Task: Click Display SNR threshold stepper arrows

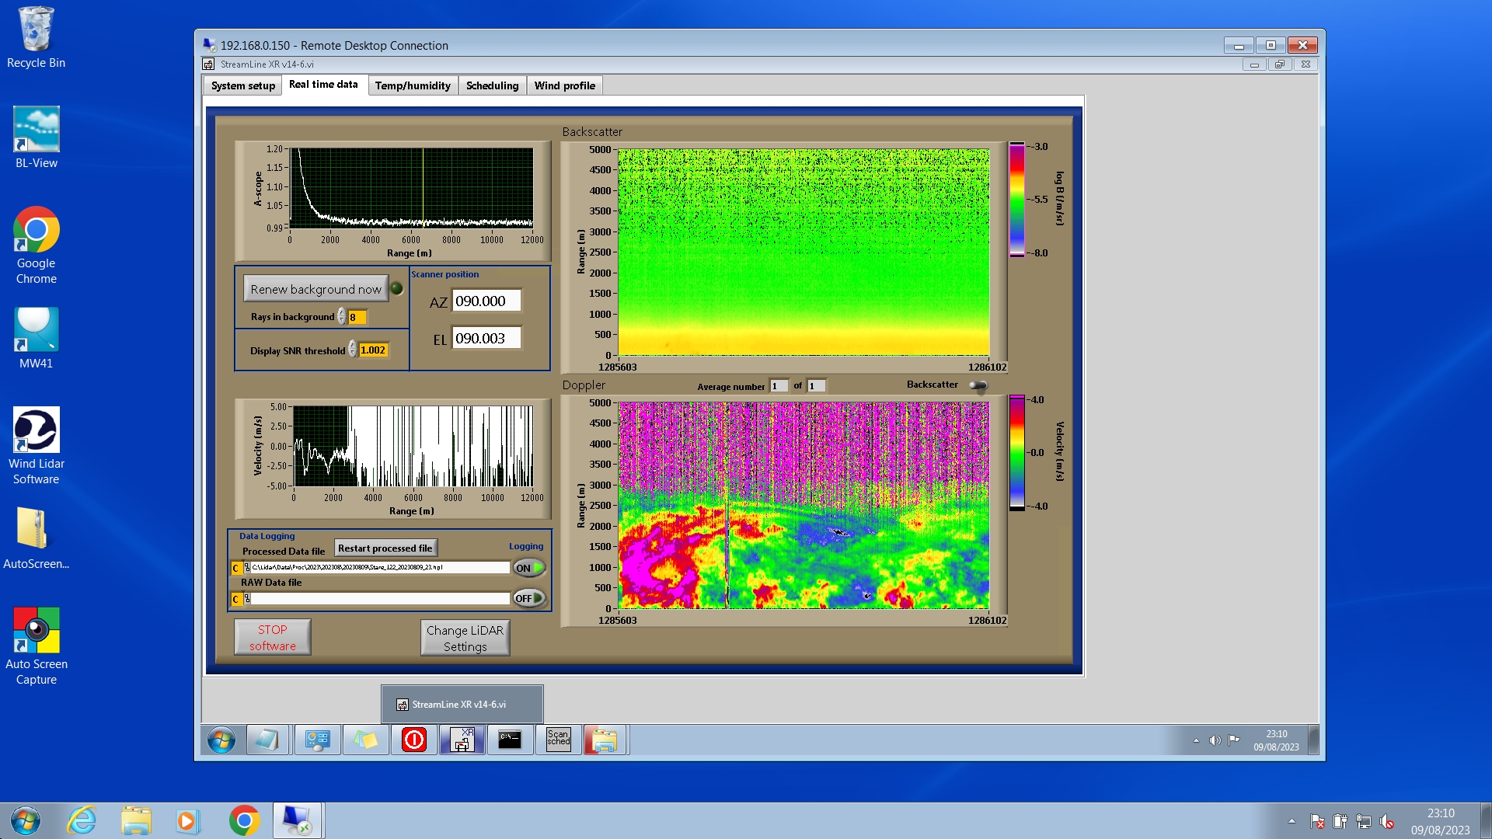Action: [x=352, y=350]
